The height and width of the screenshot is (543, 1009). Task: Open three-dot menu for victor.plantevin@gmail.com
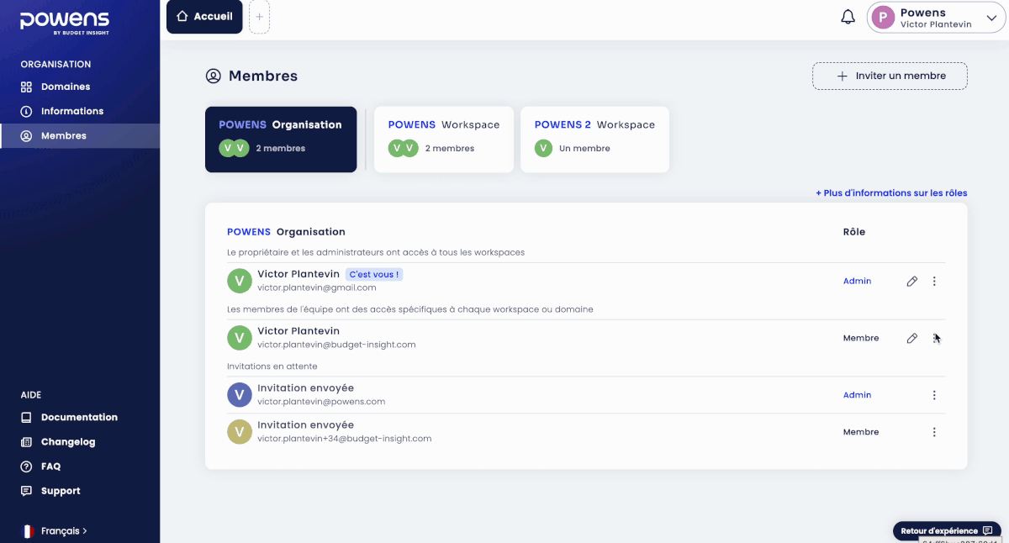pyautogui.click(x=934, y=282)
